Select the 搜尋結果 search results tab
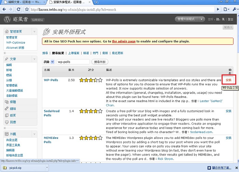Image resolution: width=239 pixels, height=172 pixels. (x=58, y=53)
